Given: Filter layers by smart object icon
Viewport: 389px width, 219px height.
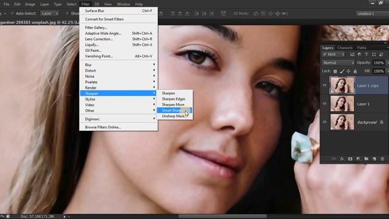Looking at the screenshot, I should [381, 54].
